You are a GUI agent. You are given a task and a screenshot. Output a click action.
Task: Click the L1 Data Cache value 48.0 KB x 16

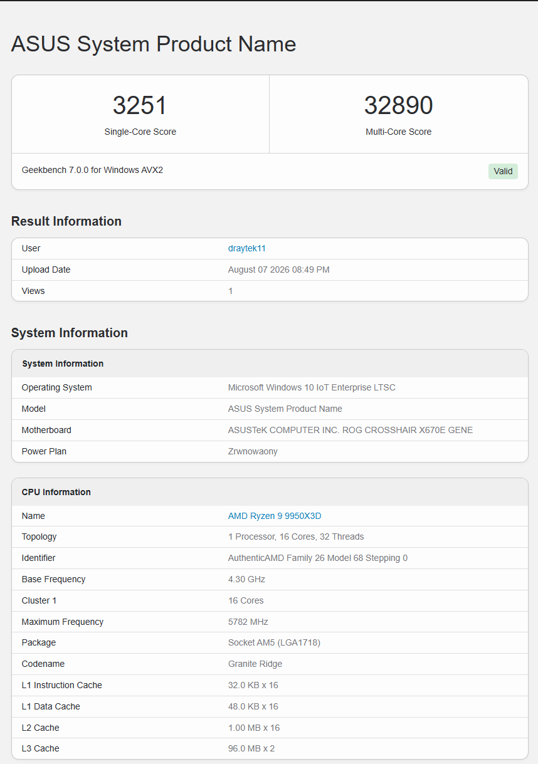coord(253,706)
